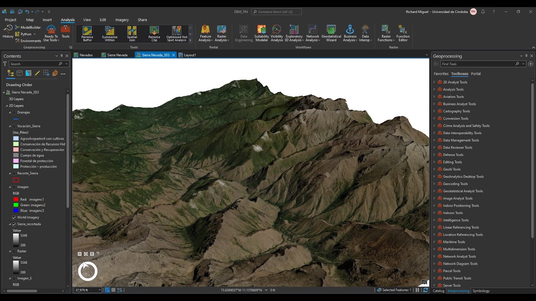Open Raster Functions

(x=386, y=33)
